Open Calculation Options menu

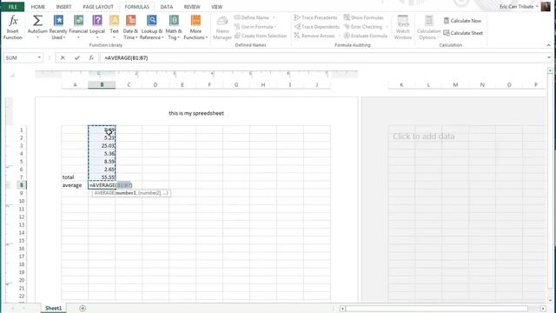(x=428, y=27)
